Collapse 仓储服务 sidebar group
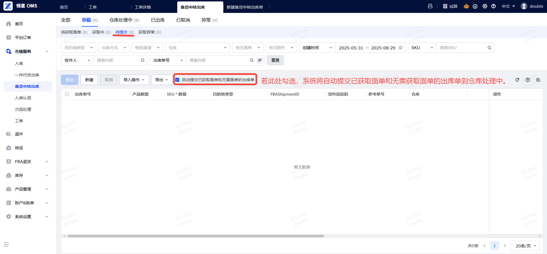Screen dimensions: 547x254 pyautogui.click(x=47, y=51)
